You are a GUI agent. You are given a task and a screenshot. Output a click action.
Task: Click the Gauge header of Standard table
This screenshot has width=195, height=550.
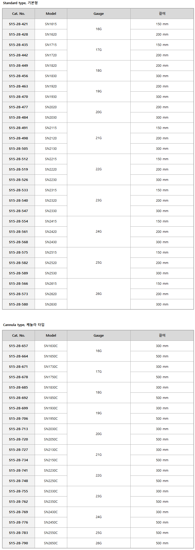coord(99,14)
